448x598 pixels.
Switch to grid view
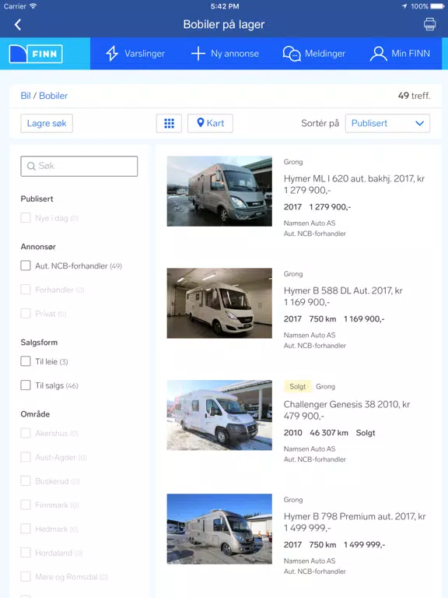[x=169, y=123]
